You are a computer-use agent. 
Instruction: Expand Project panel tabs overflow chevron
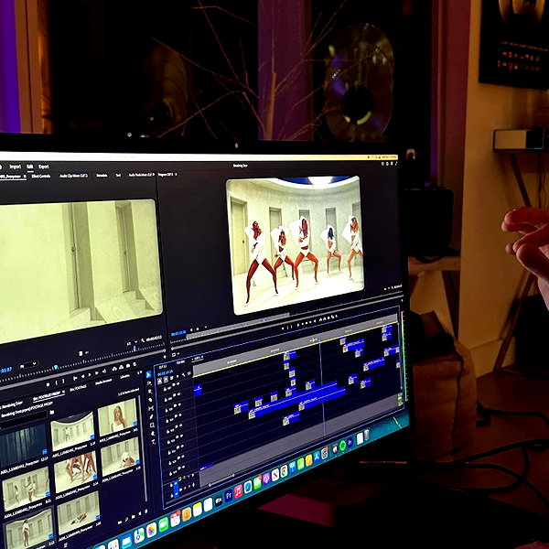click(x=139, y=372)
